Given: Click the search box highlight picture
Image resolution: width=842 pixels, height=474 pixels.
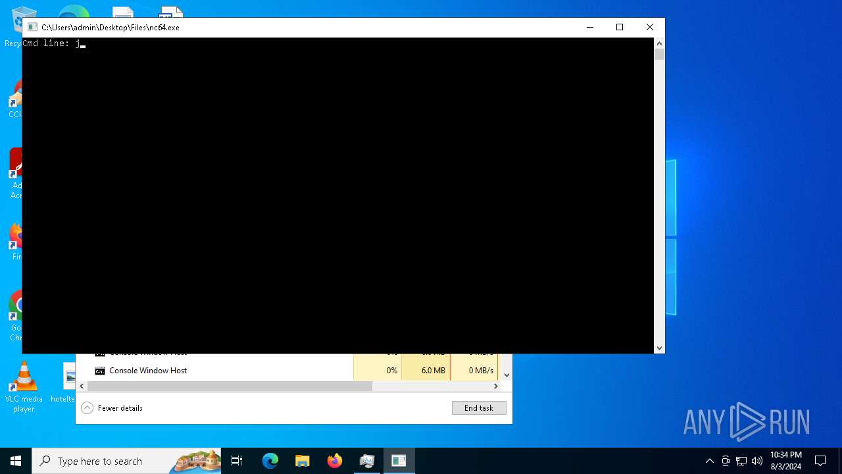Looking at the screenshot, I should (195, 461).
